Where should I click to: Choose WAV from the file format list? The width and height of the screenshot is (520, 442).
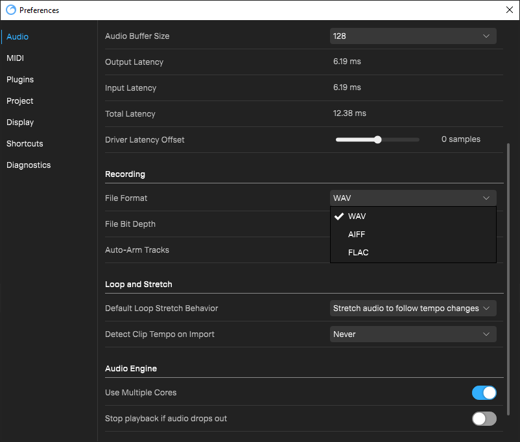pos(413,216)
